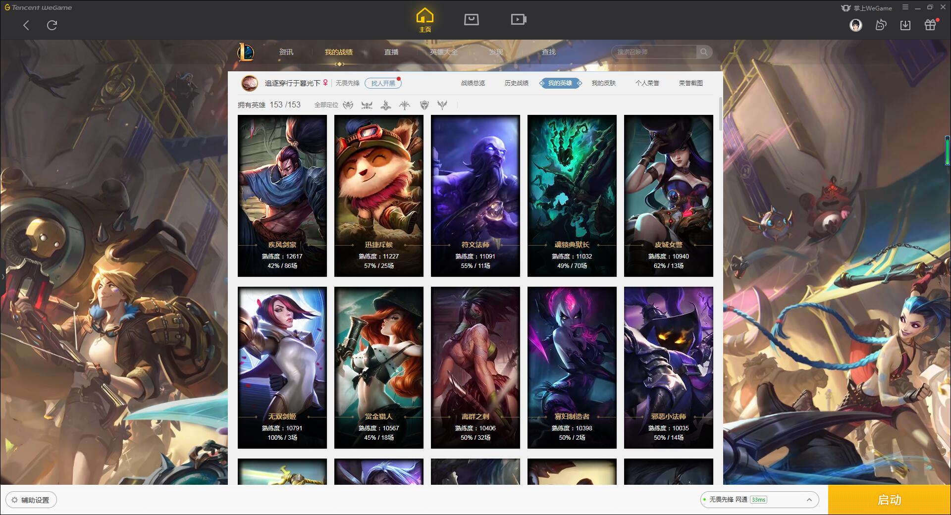Toggle the shield tank role filter
The height and width of the screenshot is (515, 951).
(424, 105)
